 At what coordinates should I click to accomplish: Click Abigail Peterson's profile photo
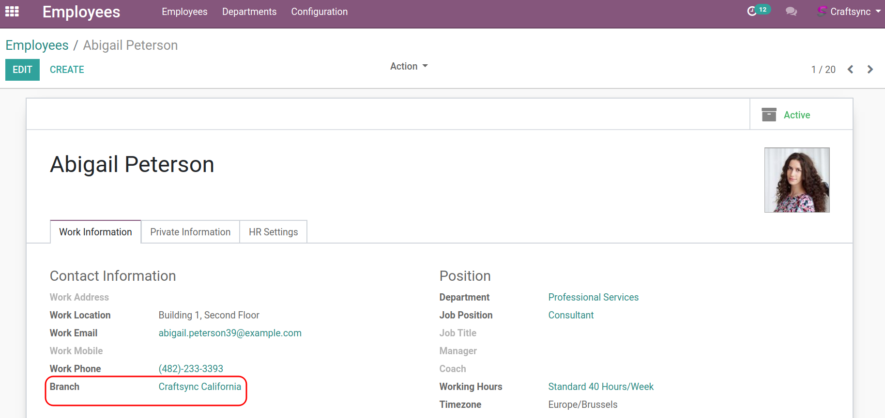796,180
